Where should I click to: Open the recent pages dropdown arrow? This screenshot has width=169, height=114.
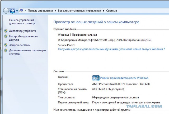17,11
